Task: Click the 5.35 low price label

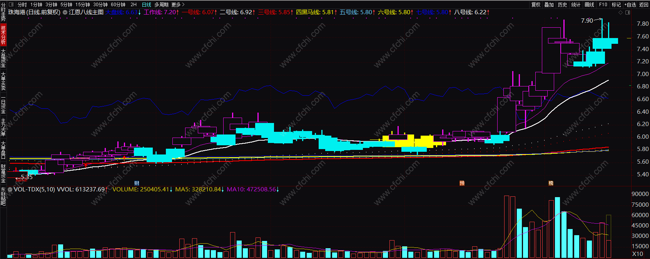Action: tap(27, 177)
